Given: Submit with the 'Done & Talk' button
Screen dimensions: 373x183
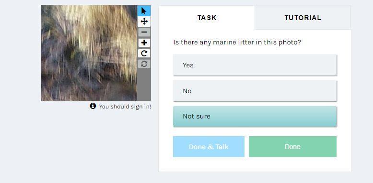Looking at the screenshot, I should coord(209,147).
